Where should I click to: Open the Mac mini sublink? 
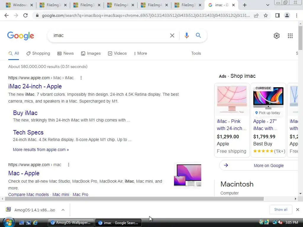[61, 194]
